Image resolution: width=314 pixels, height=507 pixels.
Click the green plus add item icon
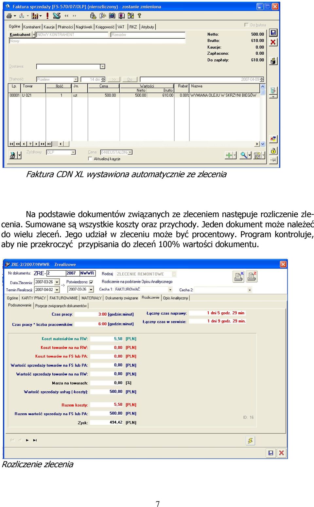pos(229,155)
